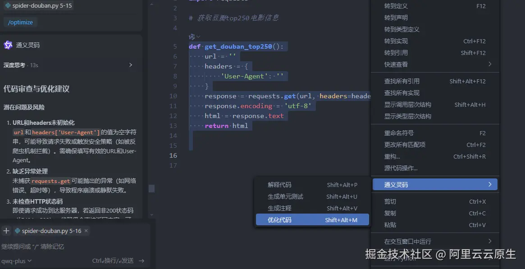Image resolution: width=525 pixels, height=269 pixels.
Task: Click the 'utf-8' string in line 11
Action: pos(298,106)
